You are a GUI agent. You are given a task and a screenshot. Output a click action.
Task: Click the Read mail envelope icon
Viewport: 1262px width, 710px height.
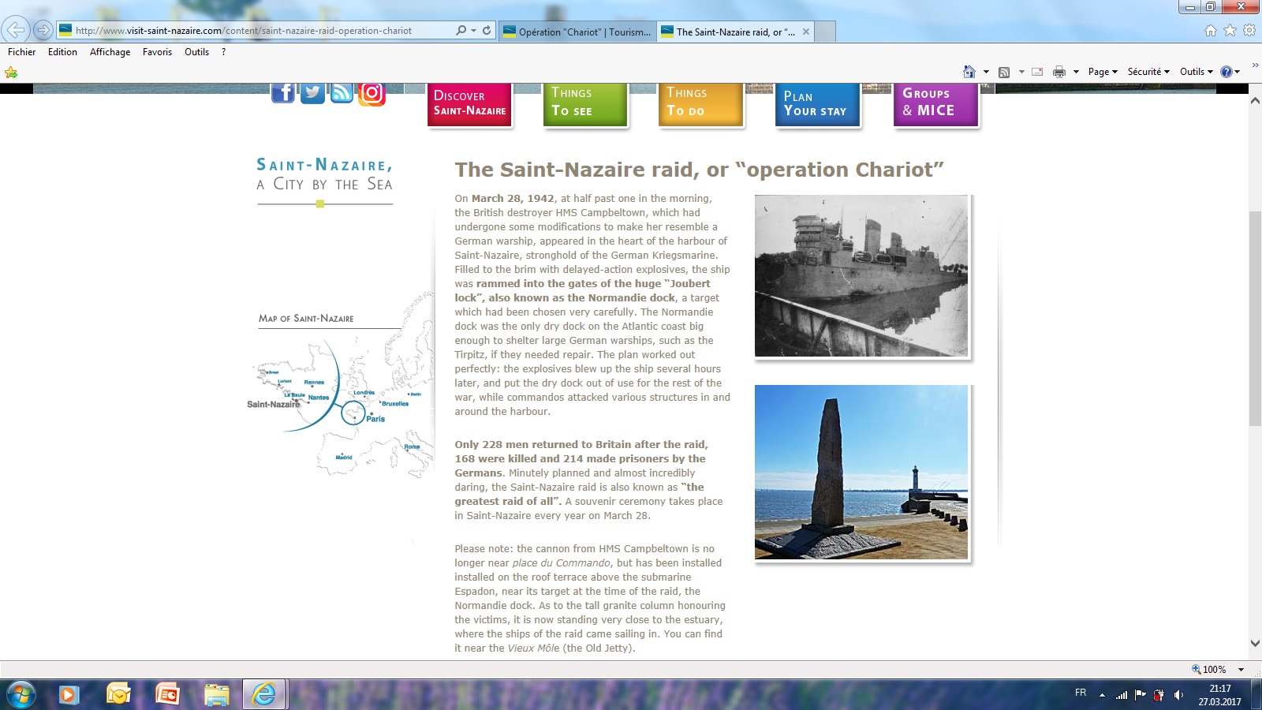(1037, 72)
